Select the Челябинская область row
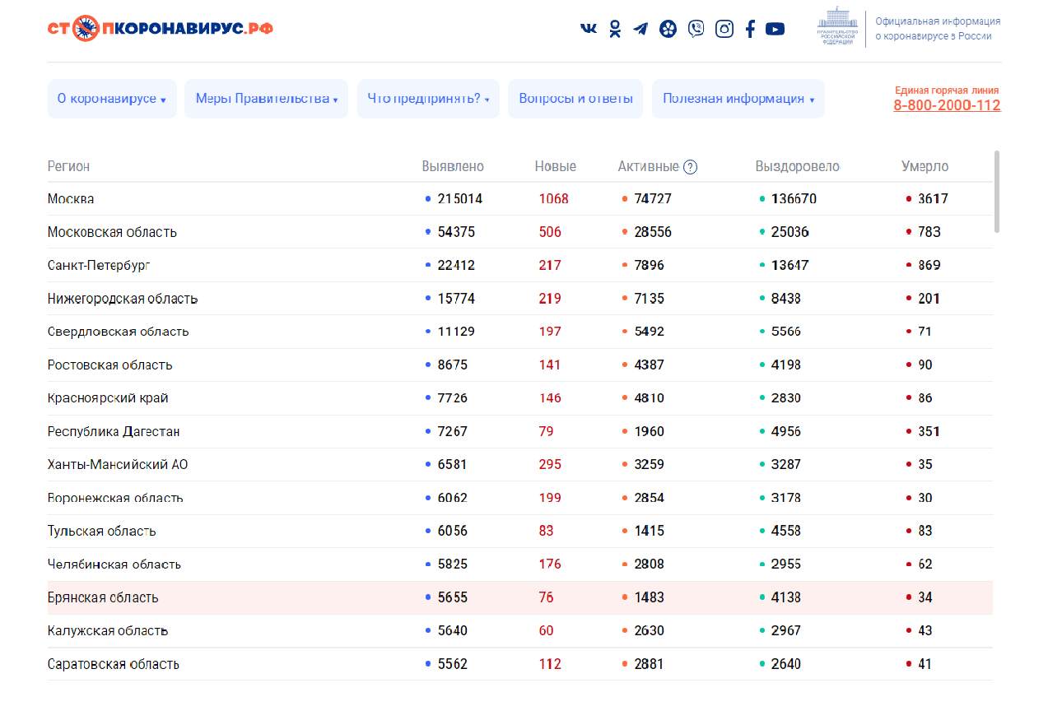Image resolution: width=1062 pixels, height=720 pixels. [520, 564]
